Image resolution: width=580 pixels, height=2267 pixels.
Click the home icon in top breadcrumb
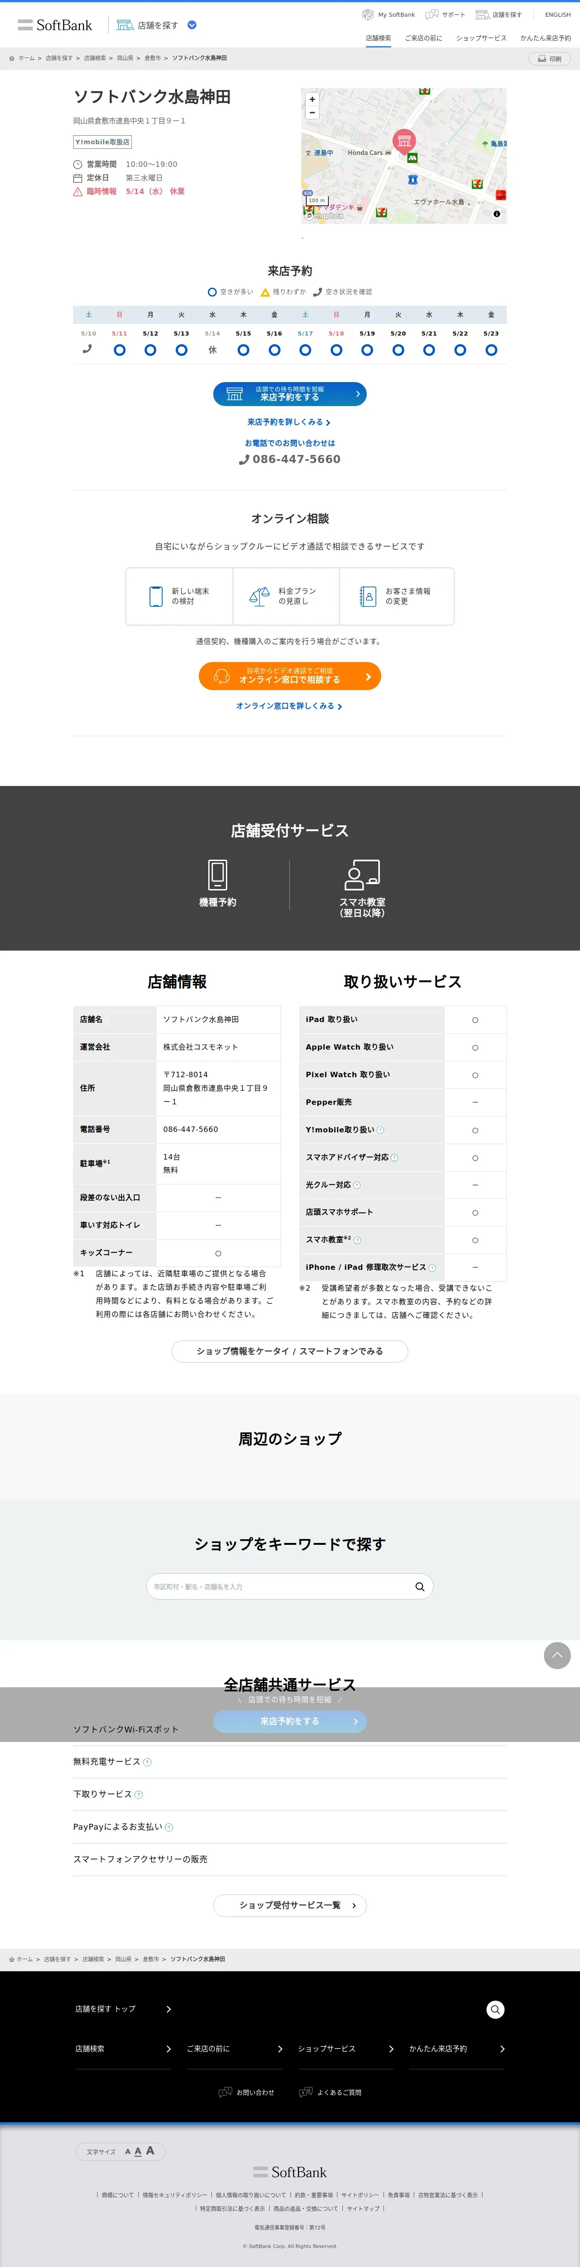coord(11,58)
